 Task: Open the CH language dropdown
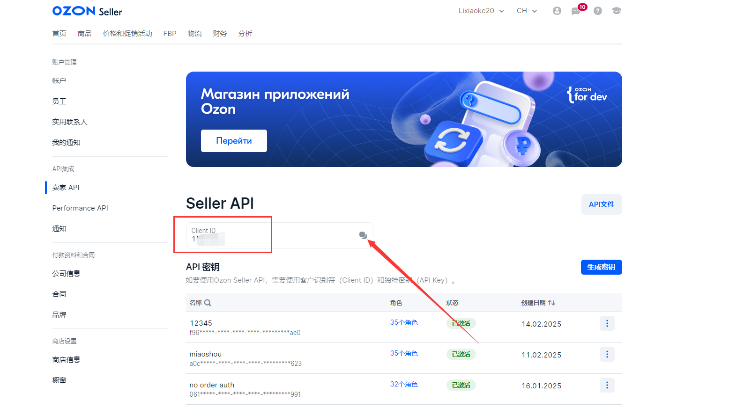click(x=527, y=11)
